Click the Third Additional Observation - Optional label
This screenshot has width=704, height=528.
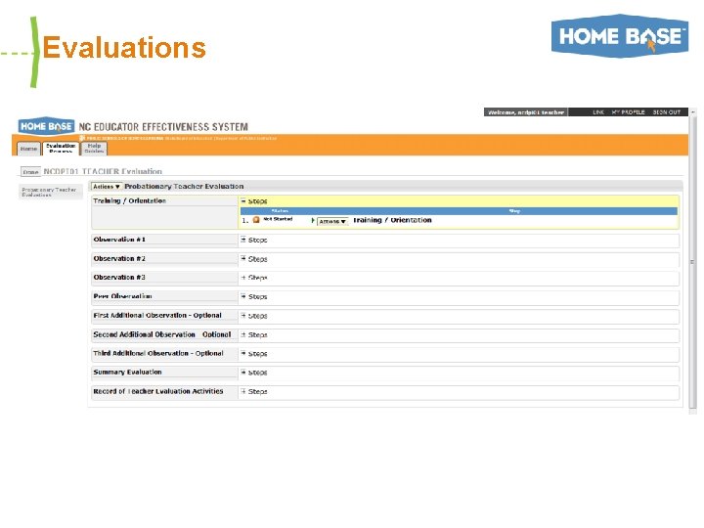[x=158, y=353]
